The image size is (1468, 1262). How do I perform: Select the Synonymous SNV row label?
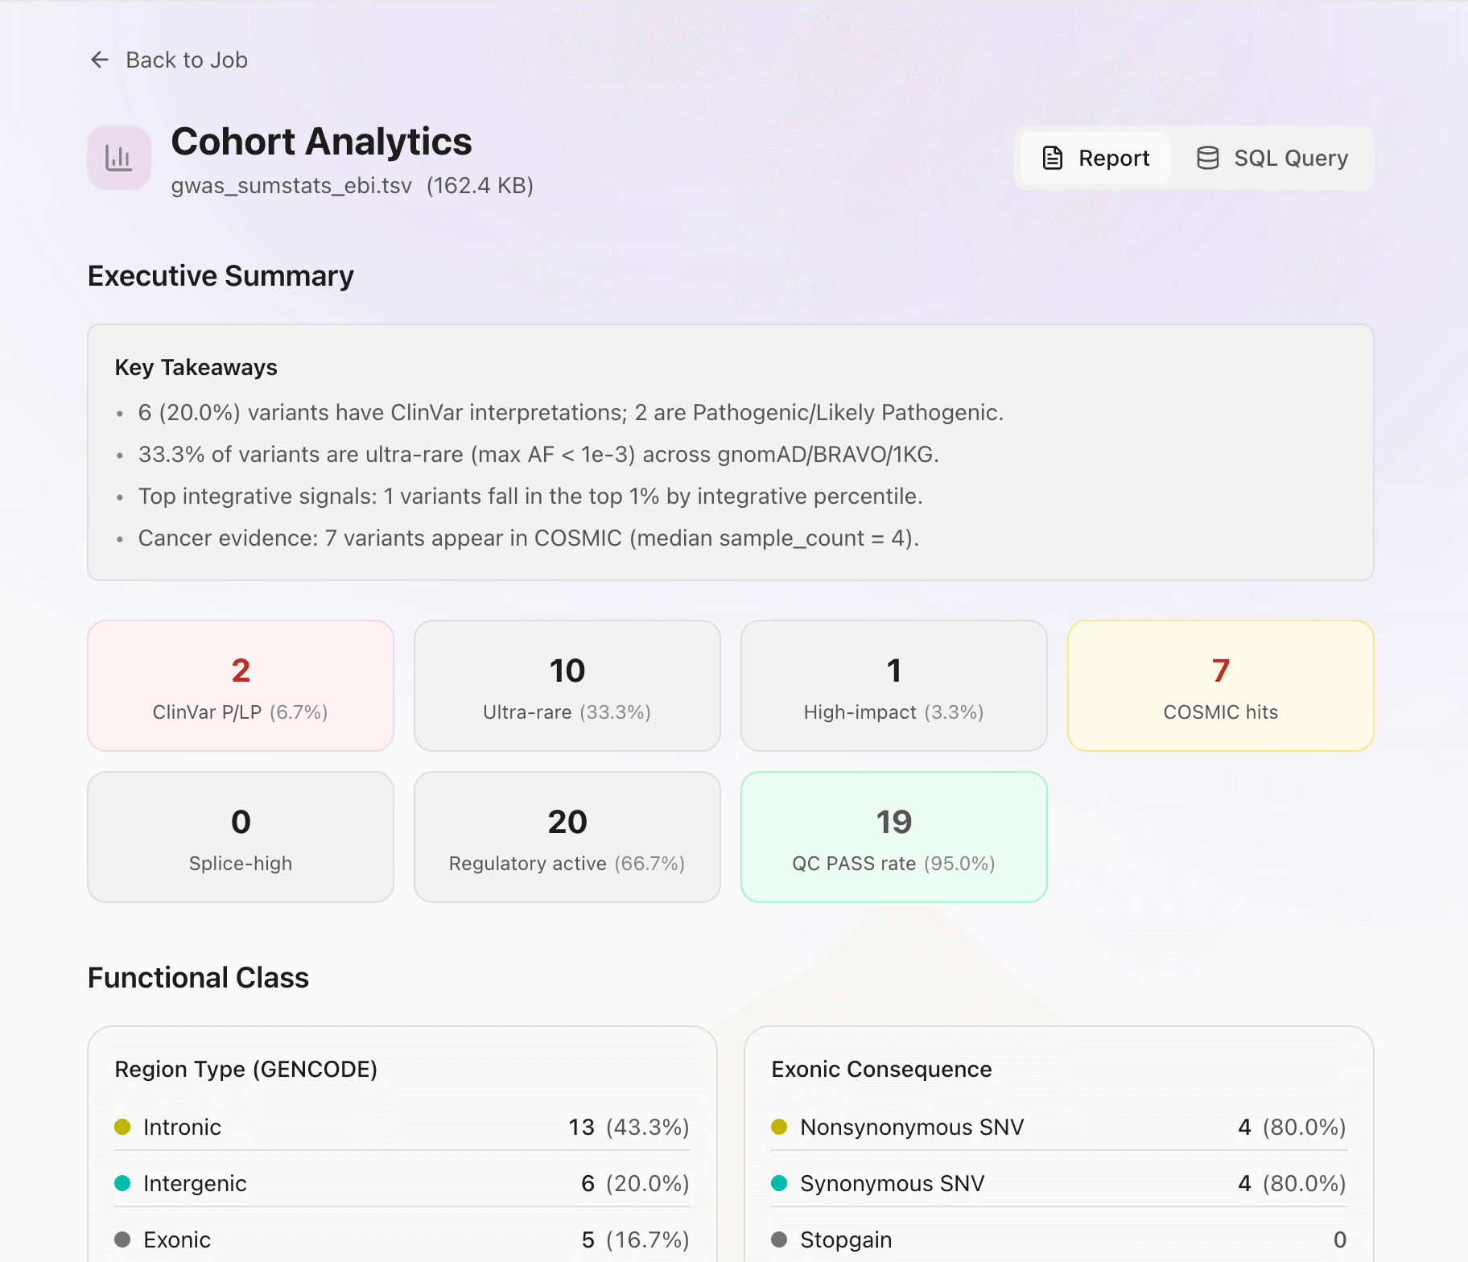click(892, 1183)
